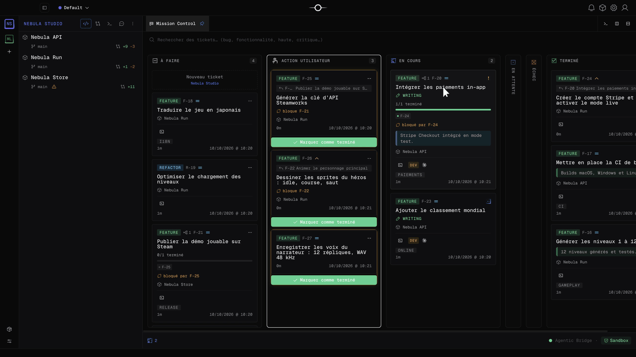The width and height of the screenshot is (636, 357).
Task: Select the ML workspace badge
Action: pos(9,39)
